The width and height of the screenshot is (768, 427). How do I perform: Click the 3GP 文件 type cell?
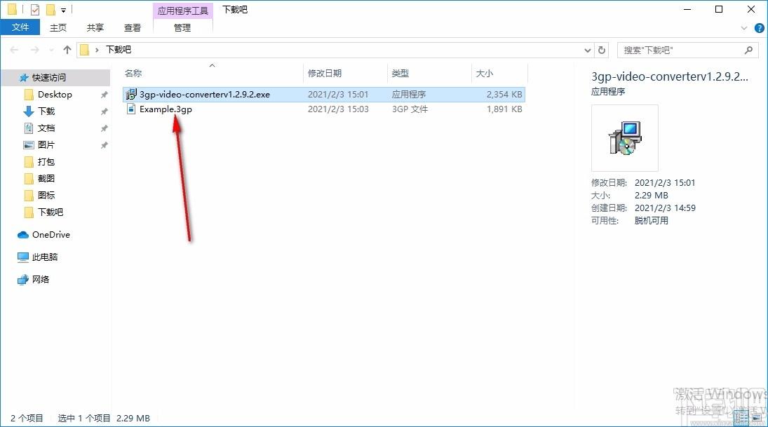pos(410,109)
